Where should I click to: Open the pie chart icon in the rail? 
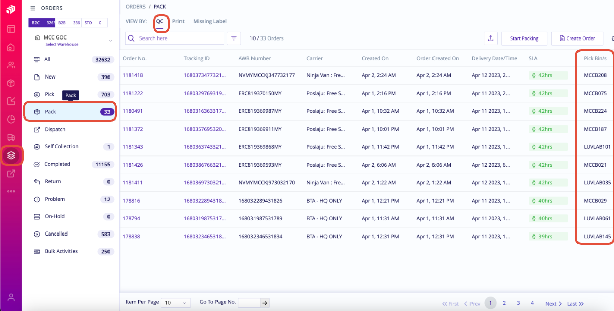[x=11, y=120]
